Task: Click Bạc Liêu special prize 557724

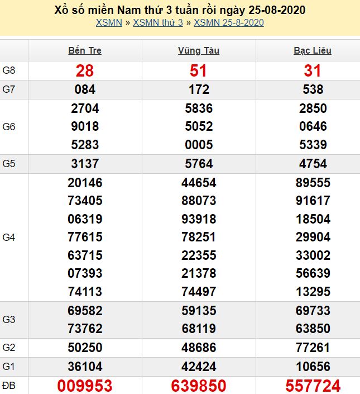Action: (x=313, y=386)
